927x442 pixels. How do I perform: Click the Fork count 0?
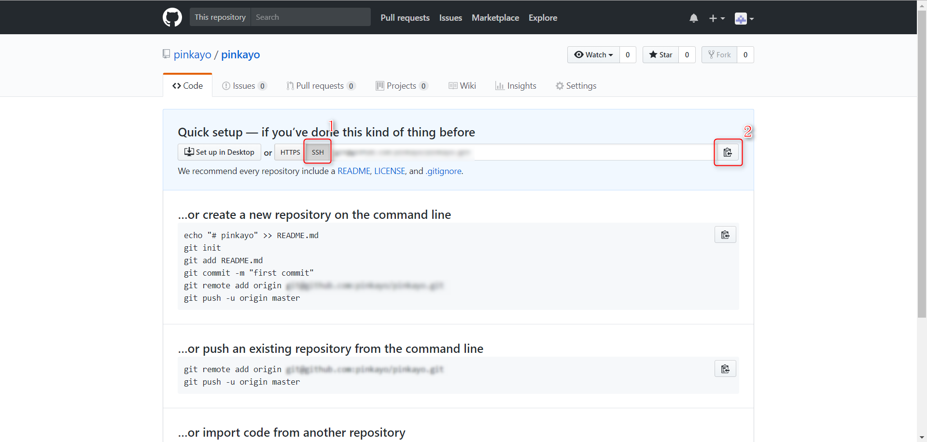(x=745, y=54)
